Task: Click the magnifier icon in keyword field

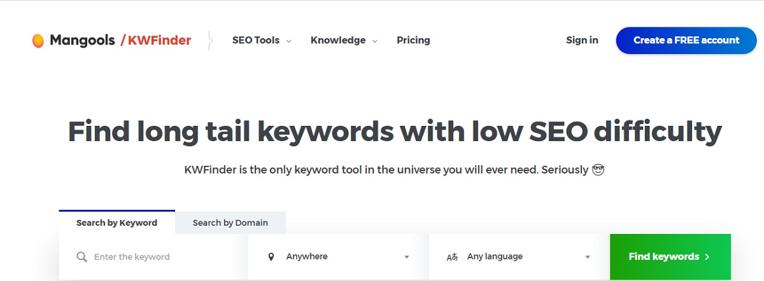Action: point(81,257)
